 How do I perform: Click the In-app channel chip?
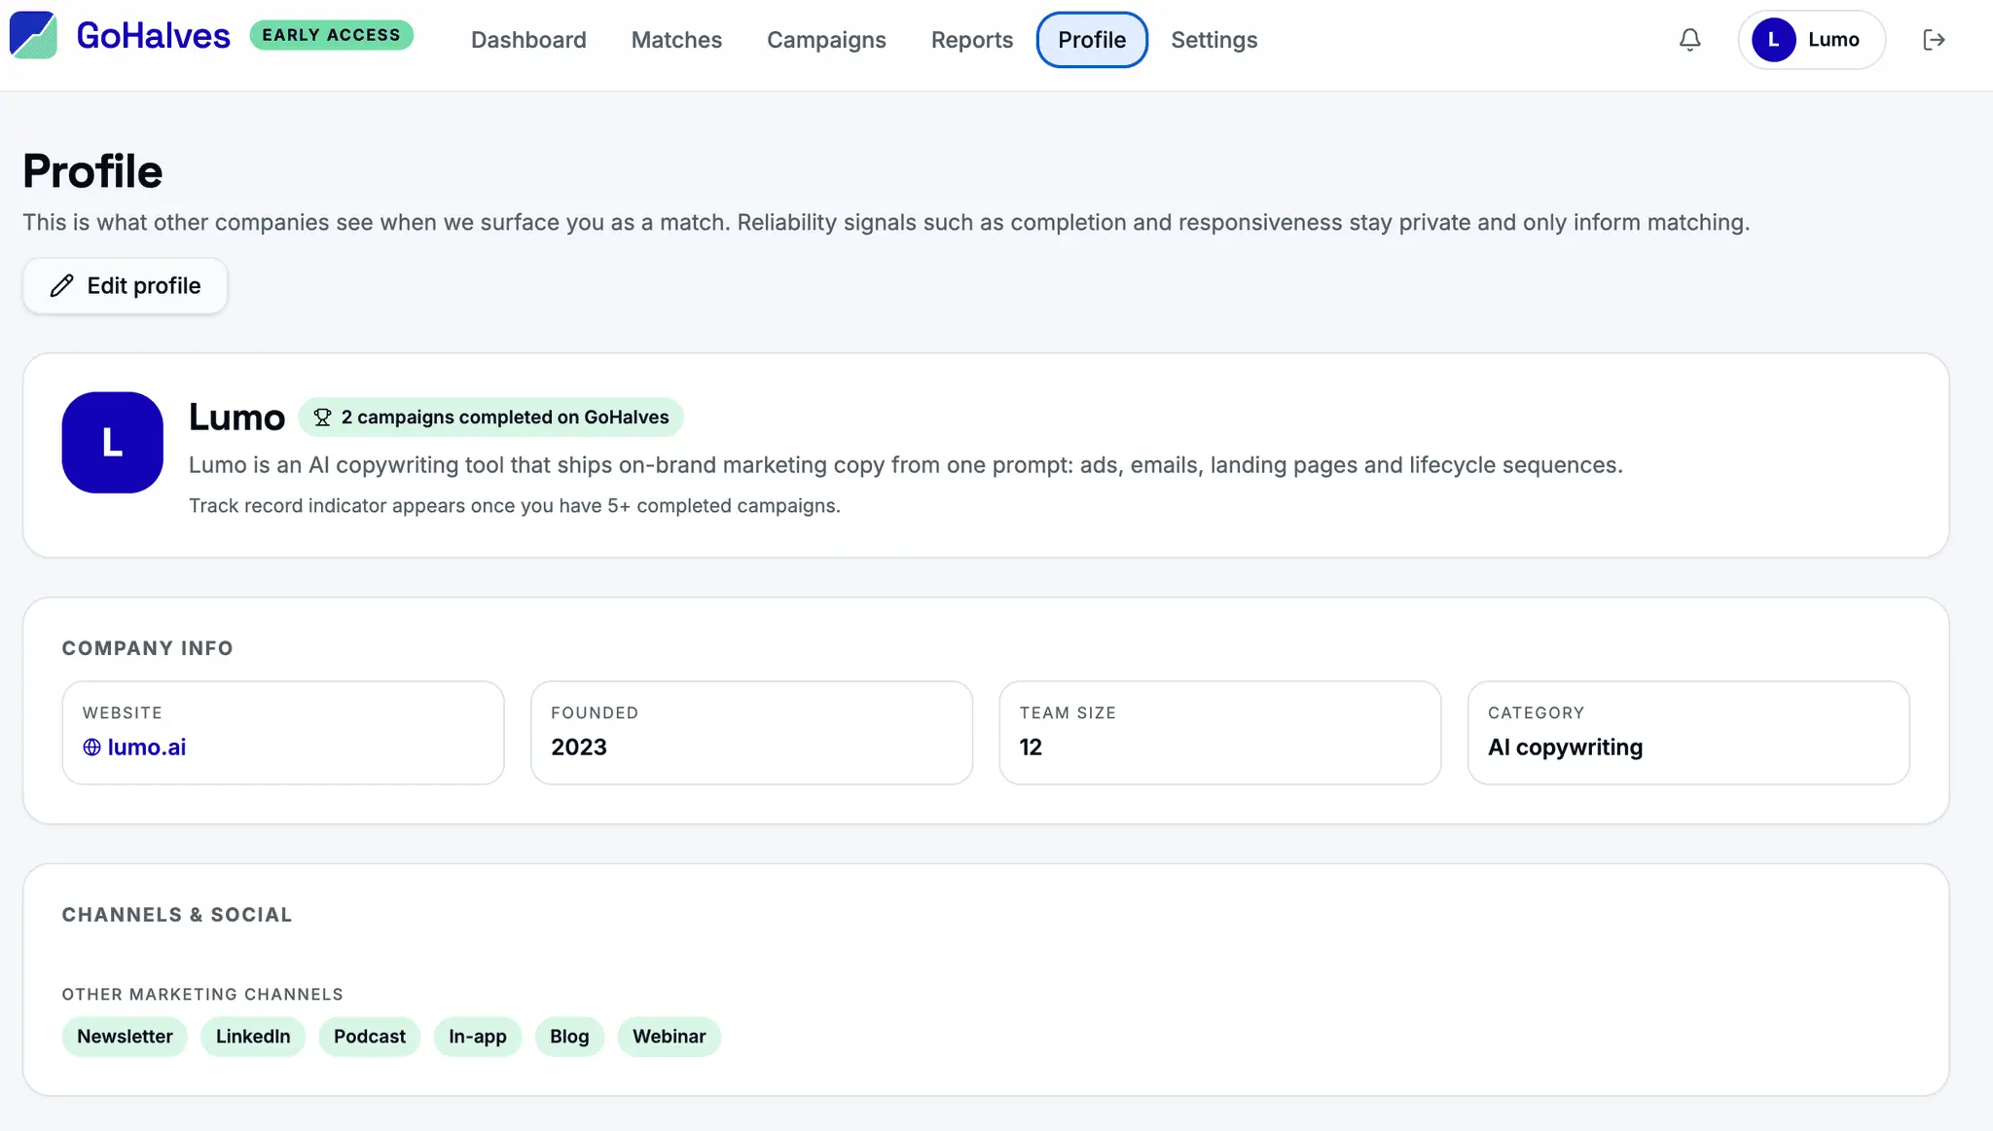478,1037
